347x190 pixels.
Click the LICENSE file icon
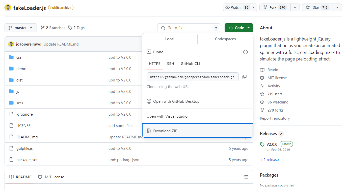11,125
